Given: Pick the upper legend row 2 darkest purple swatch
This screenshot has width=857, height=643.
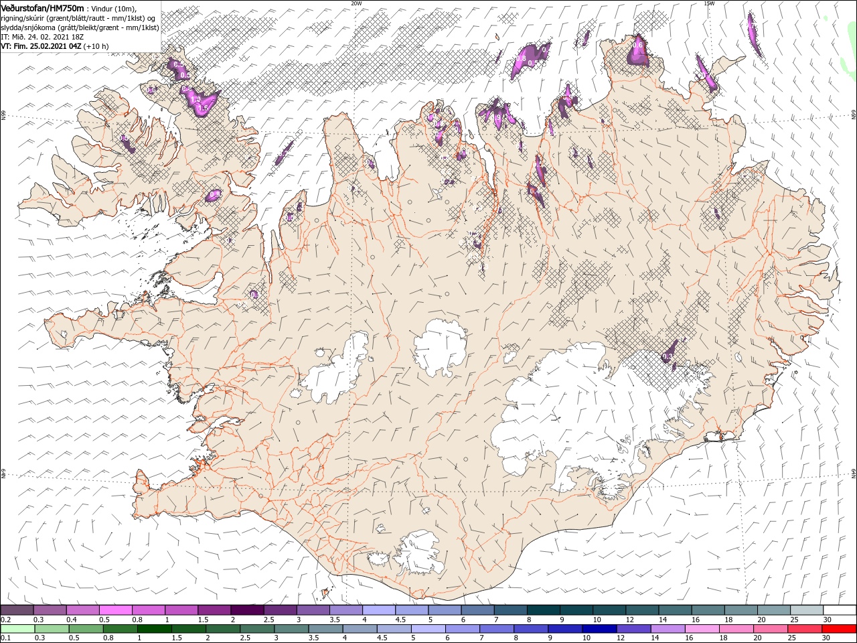Looking at the screenshot, I should point(247,610).
